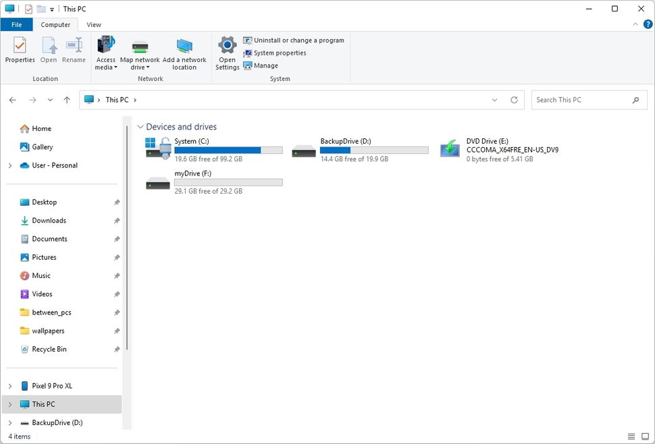Open the File menu
This screenshot has width=655, height=444.
tap(16, 24)
